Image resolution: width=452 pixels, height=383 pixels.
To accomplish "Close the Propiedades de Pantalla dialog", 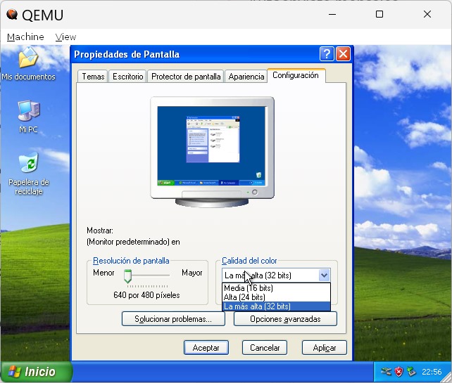I will (343, 54).
